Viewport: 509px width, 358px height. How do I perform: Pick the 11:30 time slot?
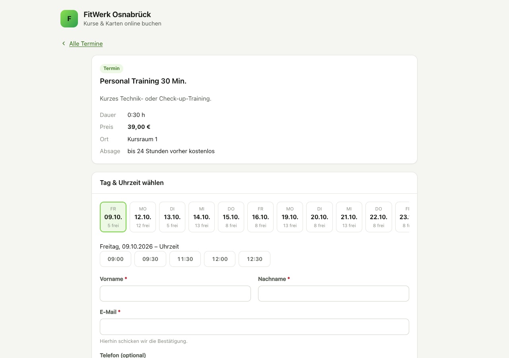point(185,259)
